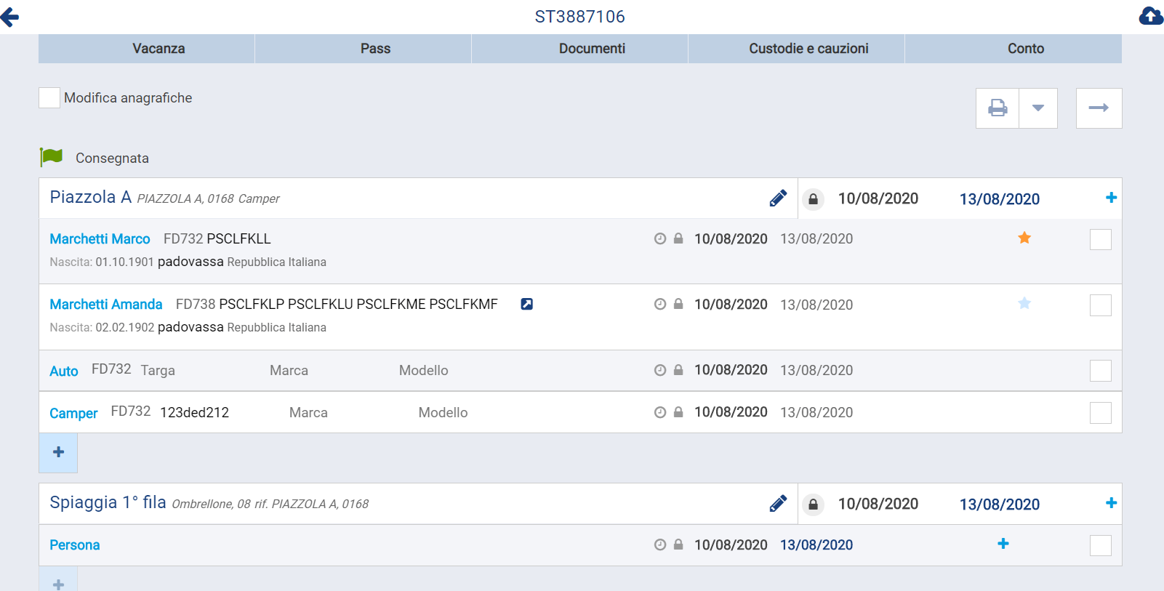Tick the checkbox for Marchetti Marco row
This screenshot has width=1164, height=591.
[1100, 239]
